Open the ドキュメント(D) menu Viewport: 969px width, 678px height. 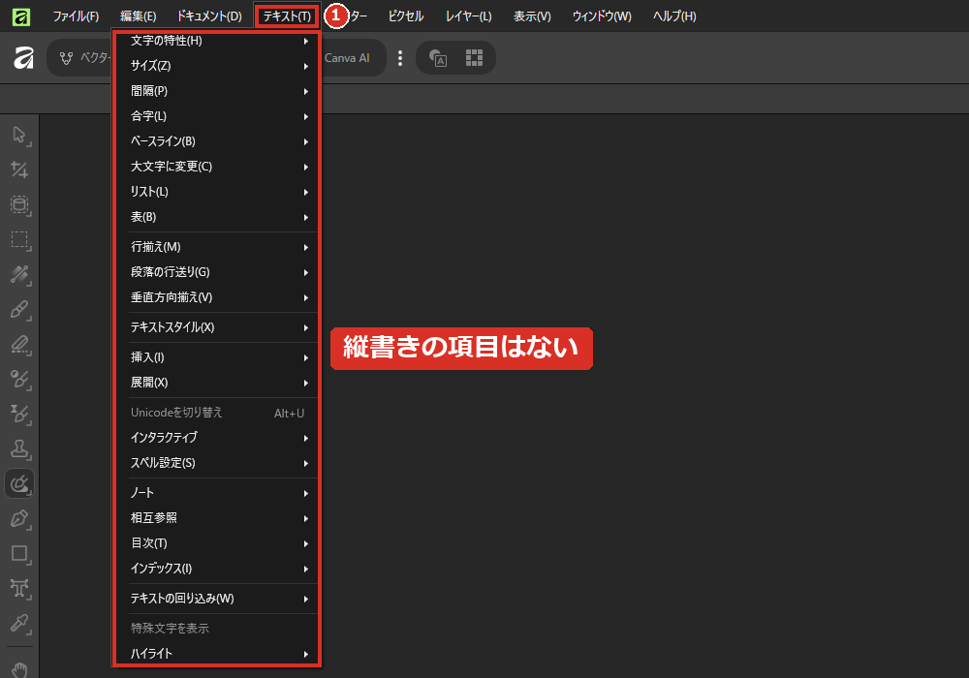point(209,16)
